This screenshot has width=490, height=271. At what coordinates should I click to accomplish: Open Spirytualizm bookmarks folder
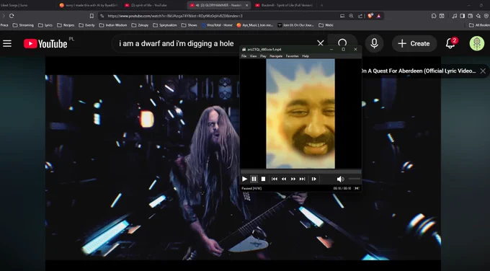165,25
